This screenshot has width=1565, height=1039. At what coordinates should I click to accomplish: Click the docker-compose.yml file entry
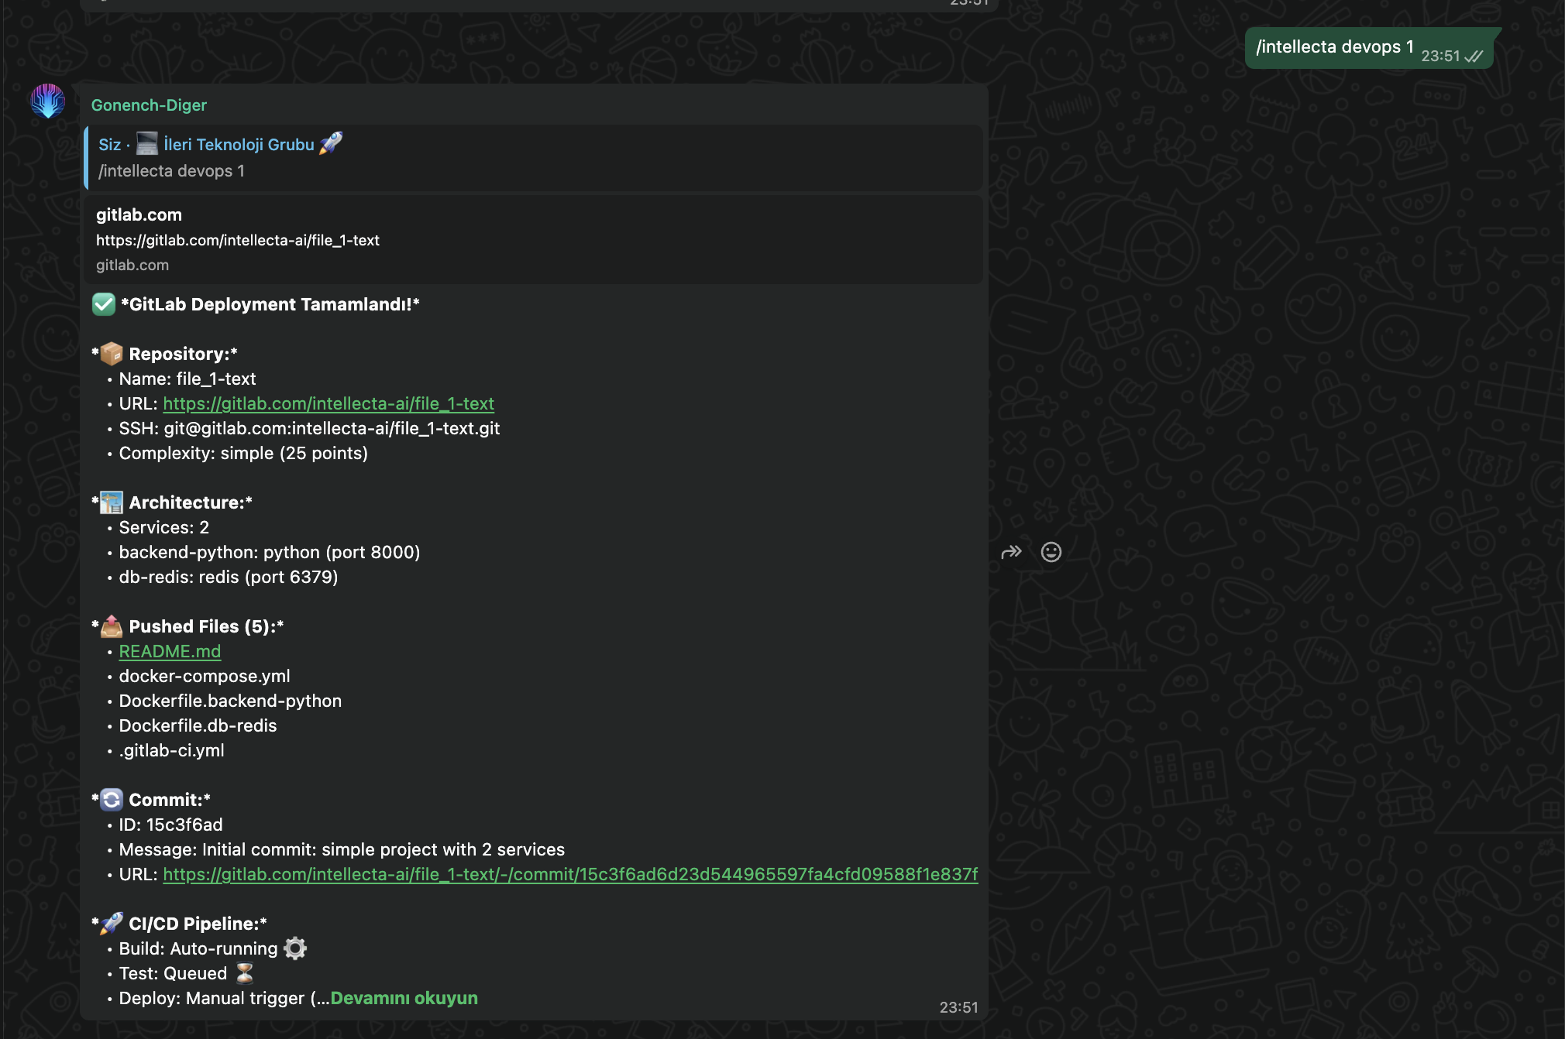tap(205, 676)
